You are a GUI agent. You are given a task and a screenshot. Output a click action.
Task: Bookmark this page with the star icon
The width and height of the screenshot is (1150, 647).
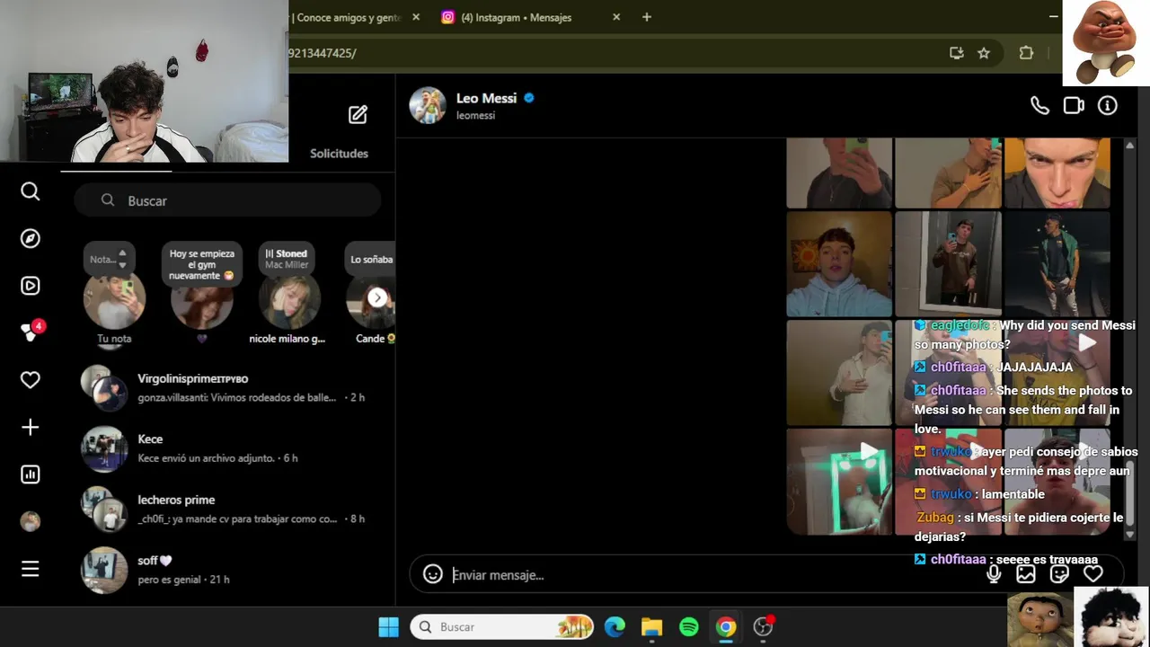(x=984, y=53)
